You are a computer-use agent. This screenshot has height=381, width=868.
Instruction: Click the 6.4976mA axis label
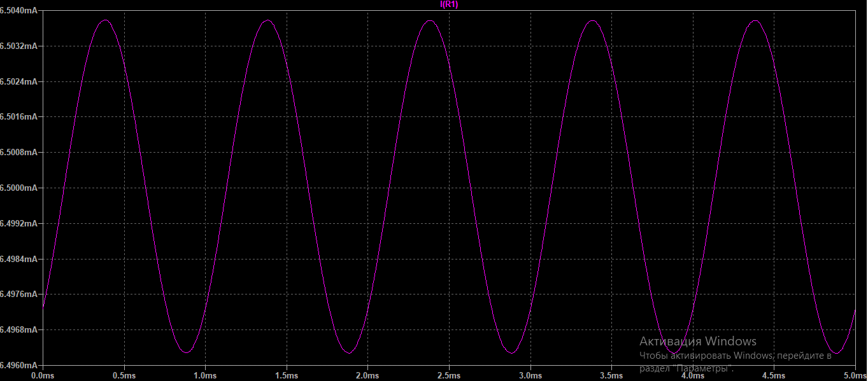pos(18,294)
